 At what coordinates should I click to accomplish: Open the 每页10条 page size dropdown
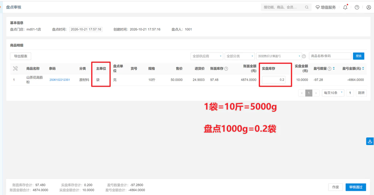(x=333, y=93)
